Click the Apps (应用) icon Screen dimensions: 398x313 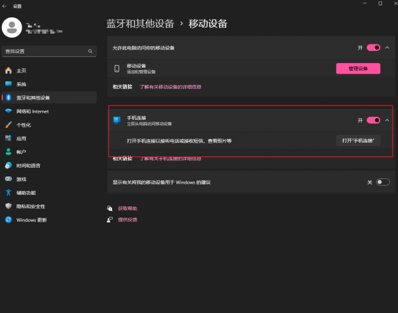point(9,138)
